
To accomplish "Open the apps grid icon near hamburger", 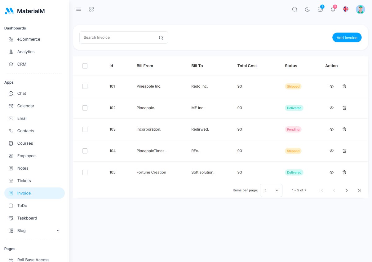I will coord(91,9).
